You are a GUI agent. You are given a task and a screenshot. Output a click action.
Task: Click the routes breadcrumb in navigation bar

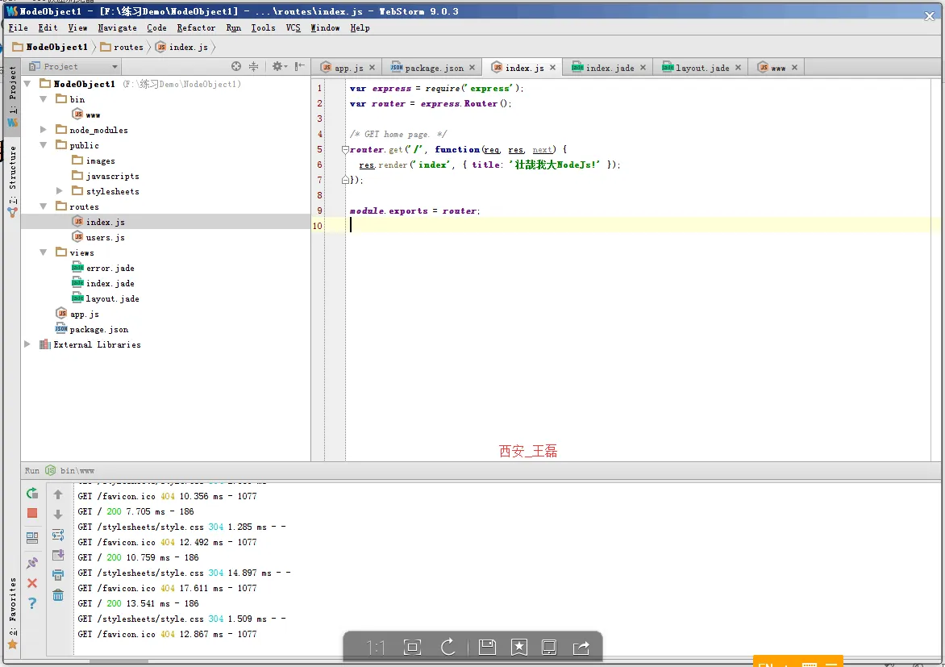click(x=128, y=47)
